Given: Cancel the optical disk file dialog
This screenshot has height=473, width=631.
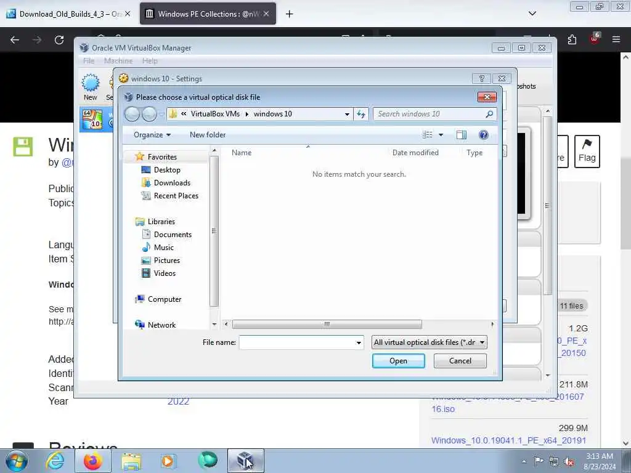Looking at the screenshot, I should click(x=460, y=361).
